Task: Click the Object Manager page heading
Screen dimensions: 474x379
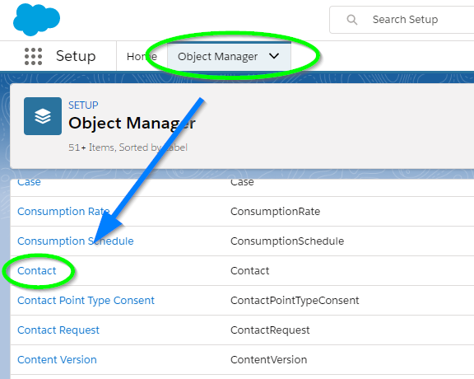Action: pos(132,124)
